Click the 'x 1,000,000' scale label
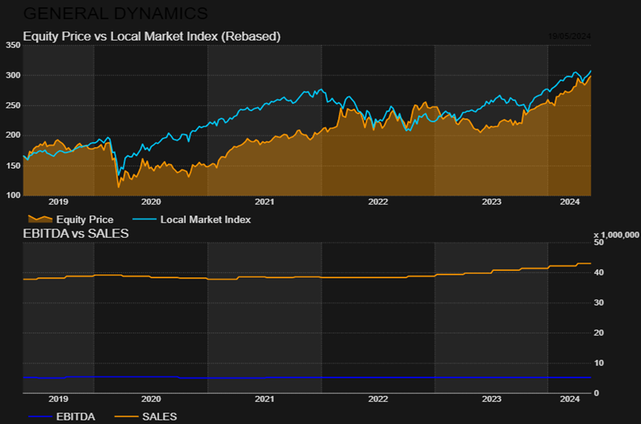 [x=617, y=235]
